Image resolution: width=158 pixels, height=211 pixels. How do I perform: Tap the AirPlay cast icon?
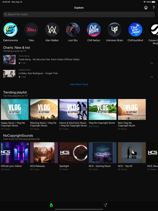[146, 8]
